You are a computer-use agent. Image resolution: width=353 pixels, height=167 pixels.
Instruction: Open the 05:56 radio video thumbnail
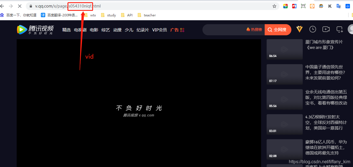pos(284,99)
